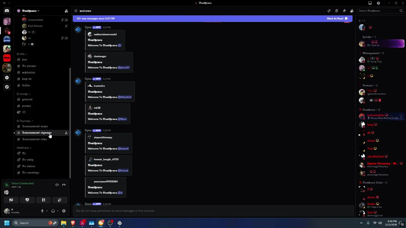Open Windows Start menu
The image size is (406, 228).
[7, 223]
